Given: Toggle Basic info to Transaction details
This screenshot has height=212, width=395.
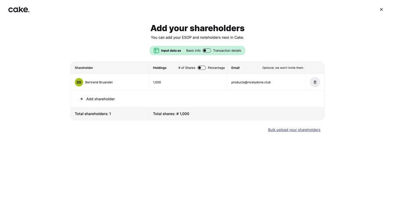Looking at the screenshot, I should tap(207, 51).
